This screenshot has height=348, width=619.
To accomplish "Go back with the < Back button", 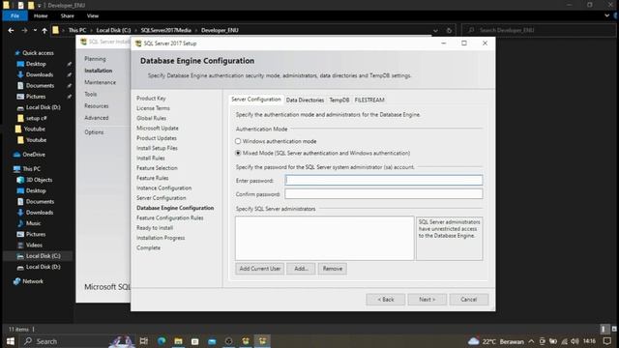I will [x=385, y=300].
